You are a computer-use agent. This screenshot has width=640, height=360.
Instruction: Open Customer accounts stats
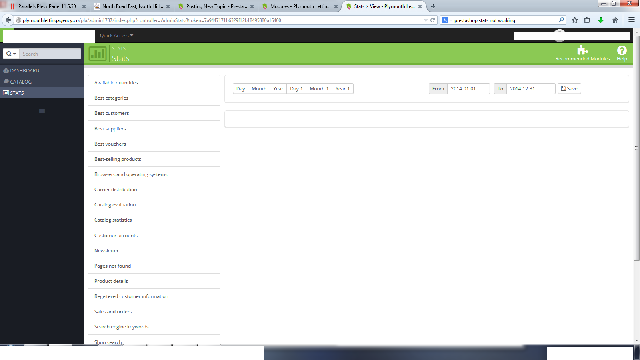[x=154, y=236]
